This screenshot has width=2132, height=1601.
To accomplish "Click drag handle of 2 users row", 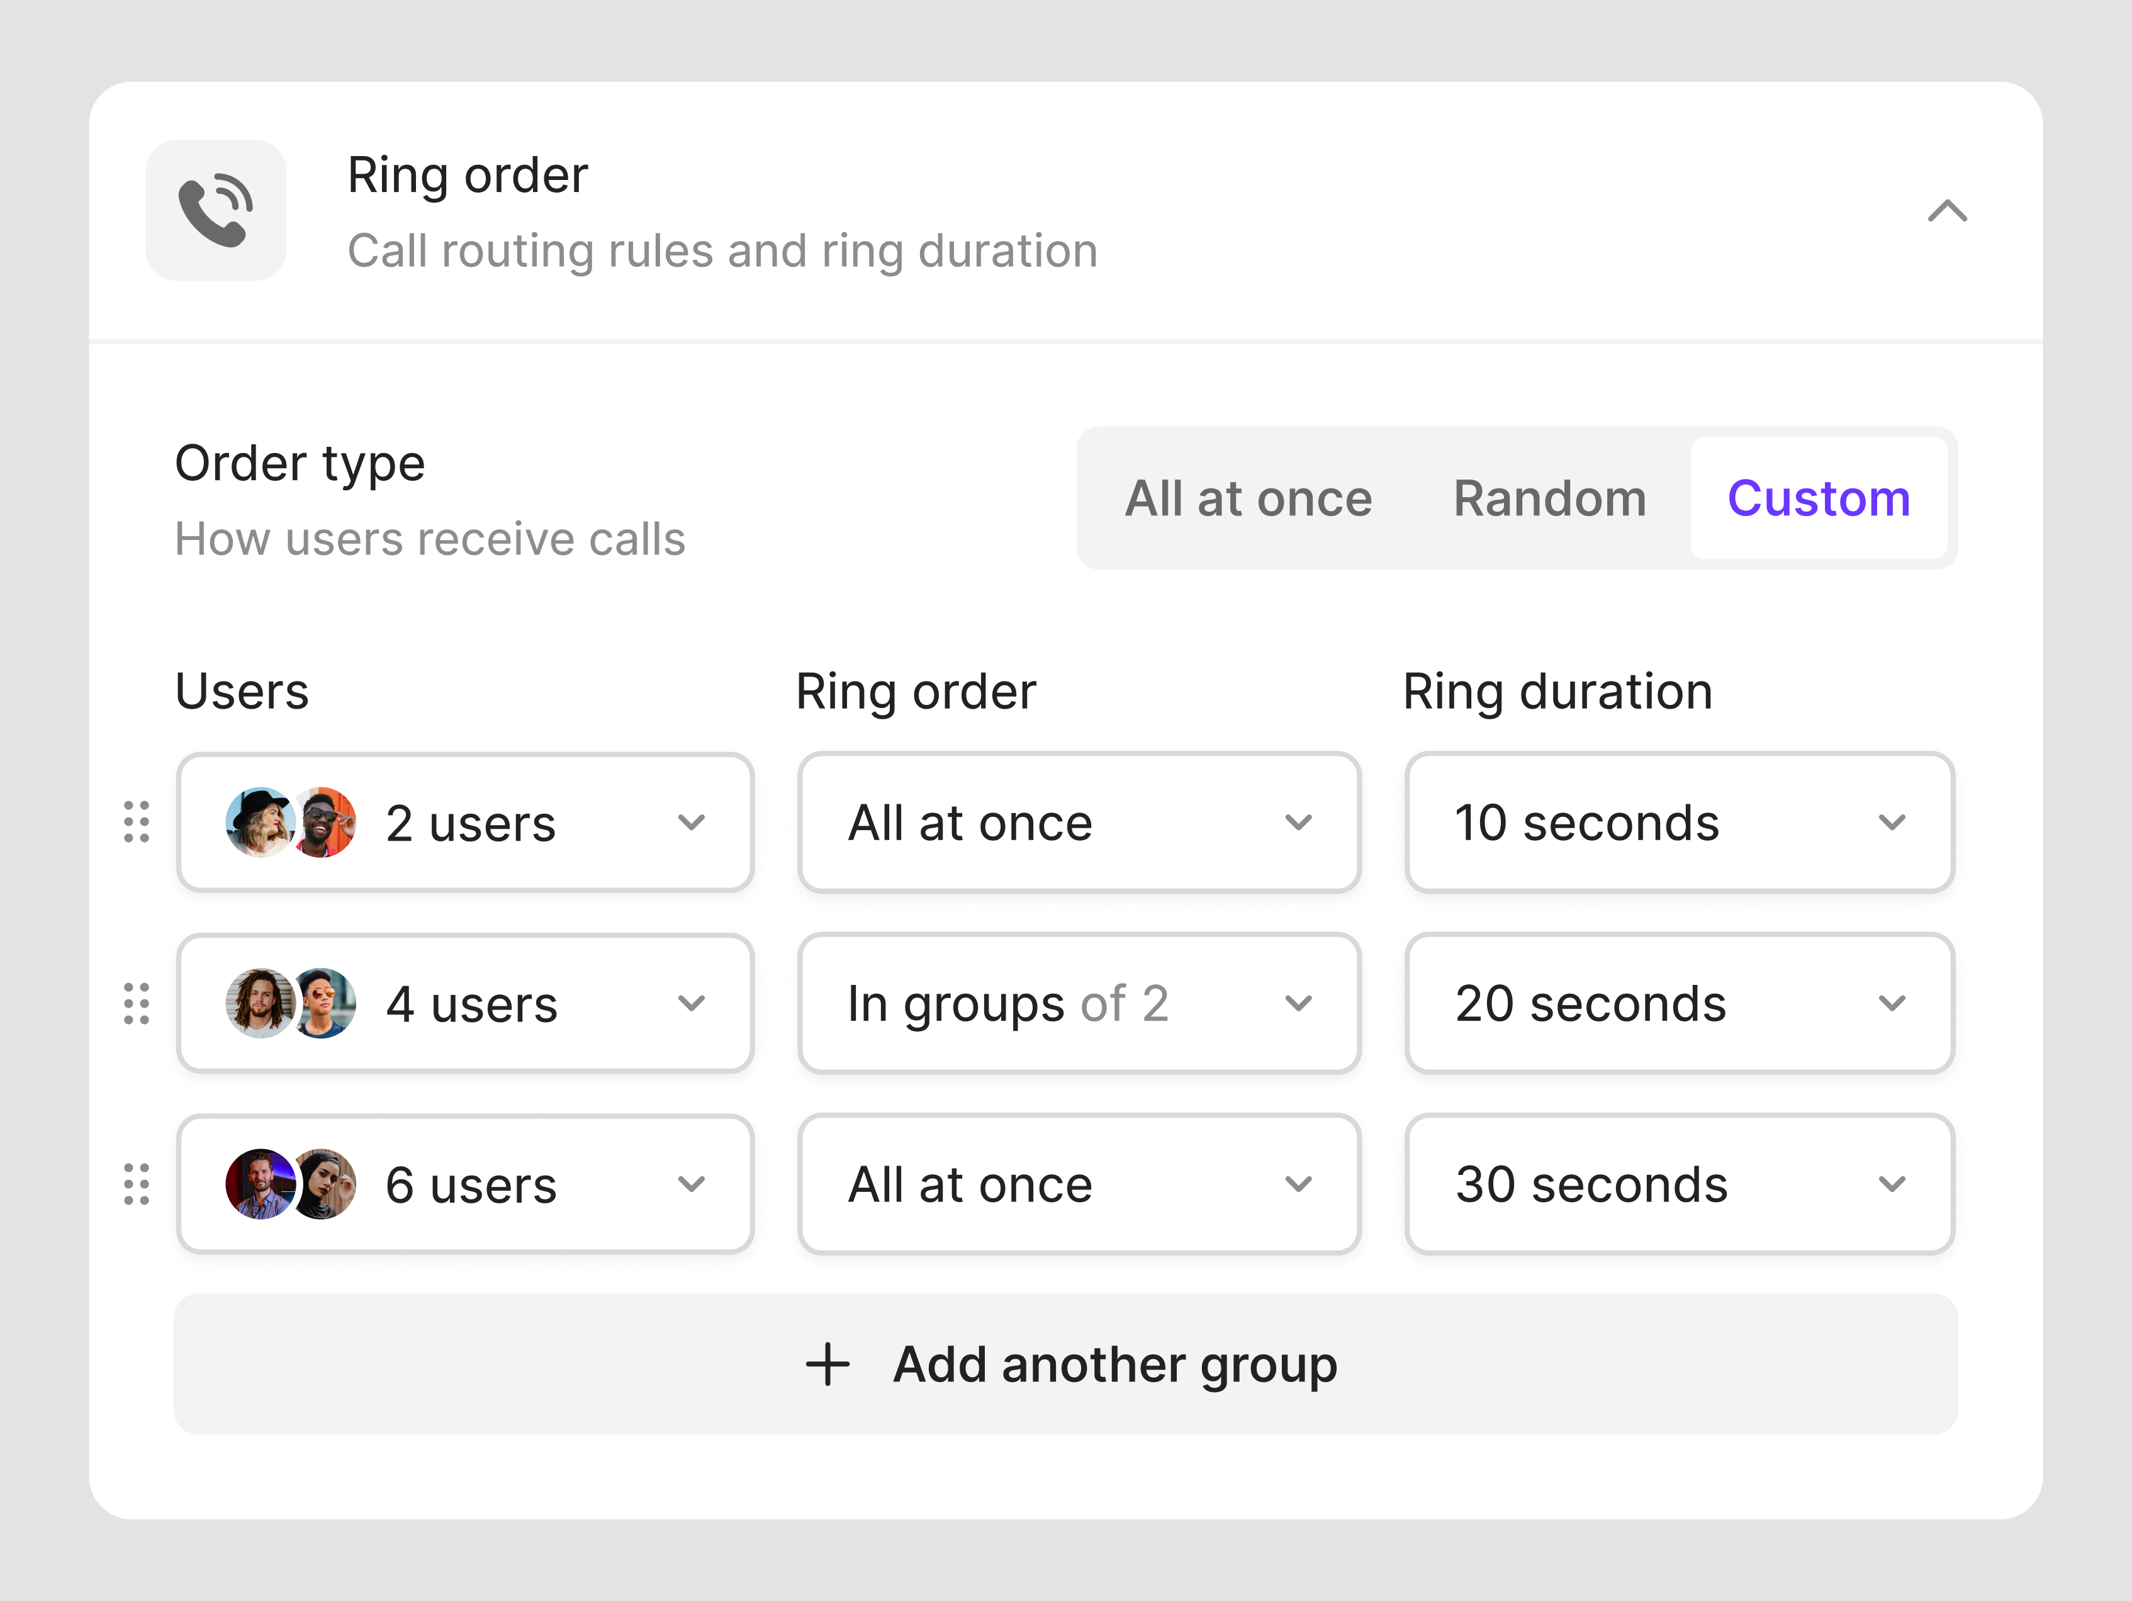I will 137,822.
